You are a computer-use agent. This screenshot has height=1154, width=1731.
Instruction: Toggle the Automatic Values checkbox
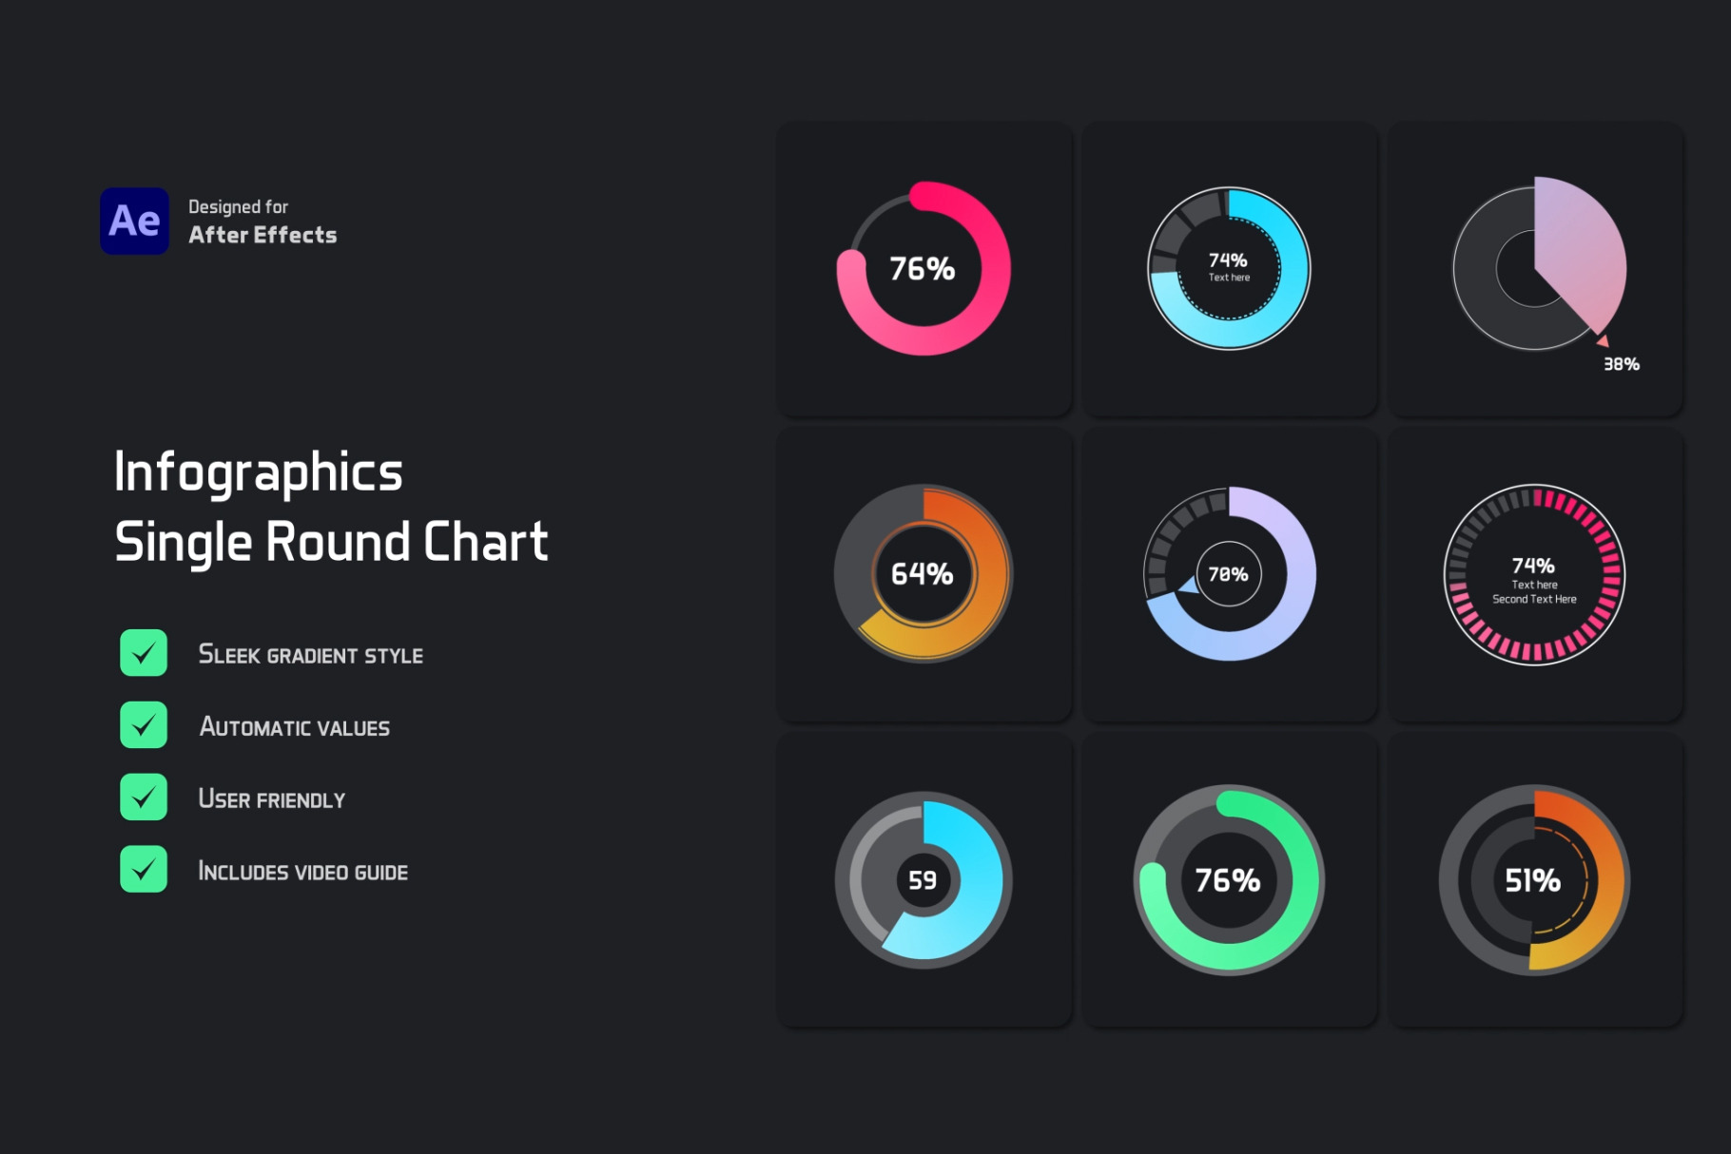click(144, 725)
